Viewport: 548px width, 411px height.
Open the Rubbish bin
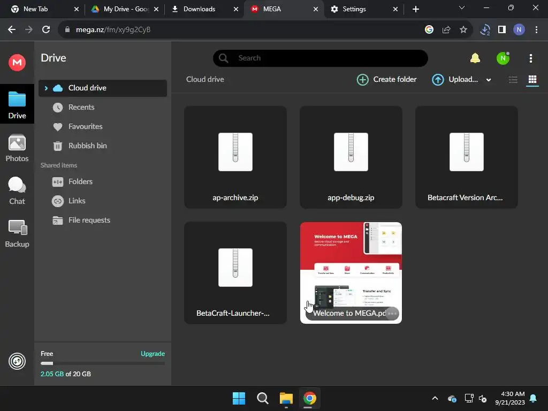click(102, 146)
